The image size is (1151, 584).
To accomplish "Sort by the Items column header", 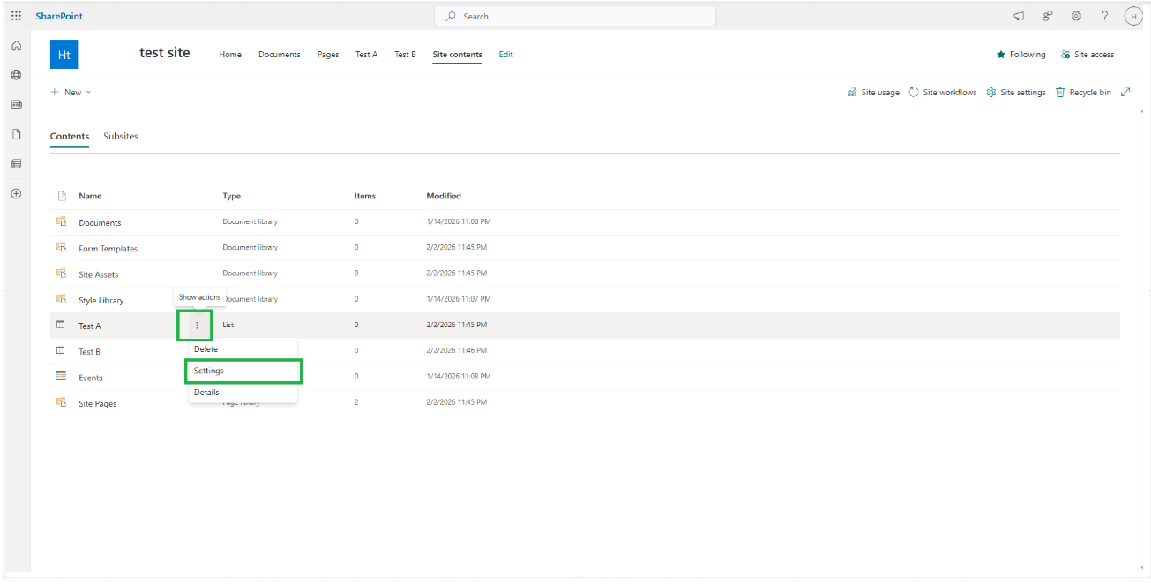I will [x=365, y=196].
